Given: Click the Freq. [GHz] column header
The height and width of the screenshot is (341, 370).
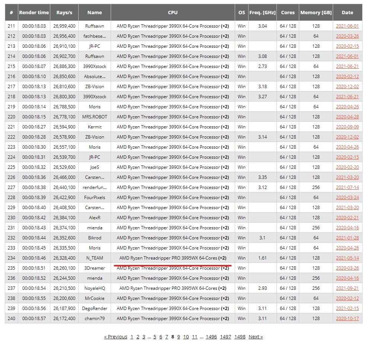Looking at the screenshot, I should tap(262, 13).
